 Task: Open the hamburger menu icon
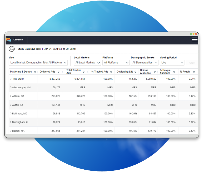[195, 39]
